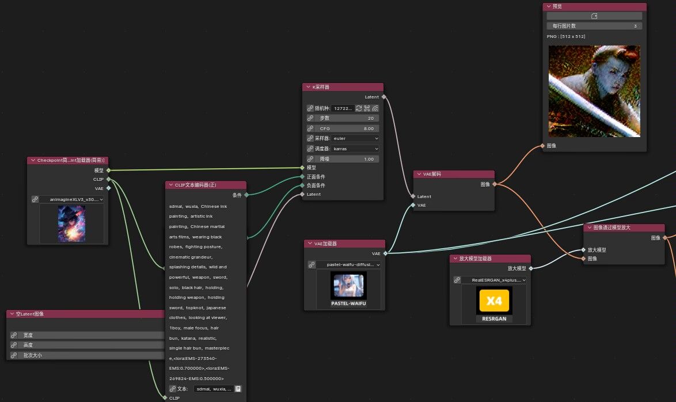Click the seed randomize refresh icon
Viewport: 676px width, 402px height.
pyautogui.click(x=359, y=108)
